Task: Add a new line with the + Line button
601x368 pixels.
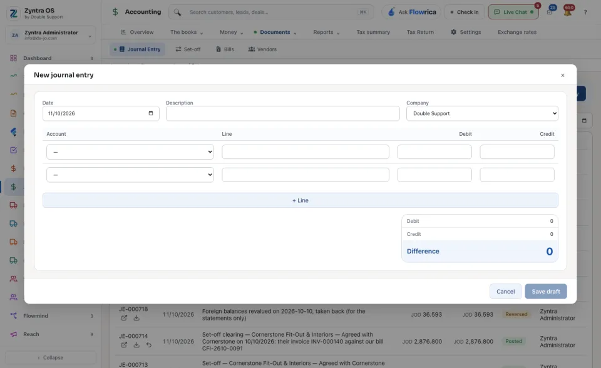Action: (x=300, y=200)
